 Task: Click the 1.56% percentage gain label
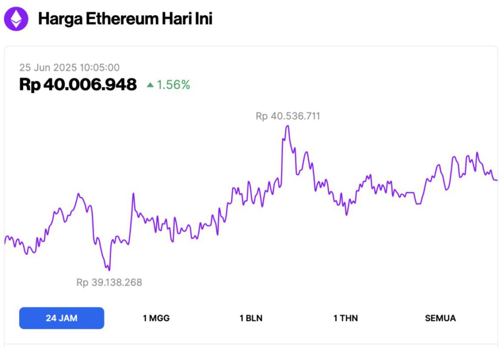[172, 85]
